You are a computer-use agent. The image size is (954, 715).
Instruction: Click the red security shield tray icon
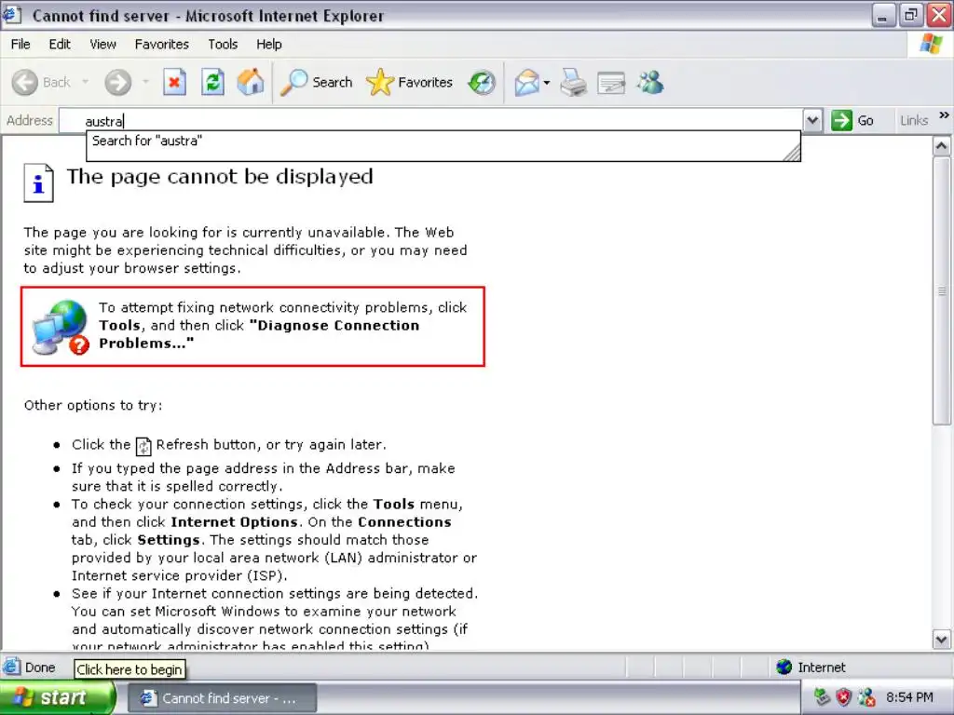pyautogui.click(x=843, y=697)
